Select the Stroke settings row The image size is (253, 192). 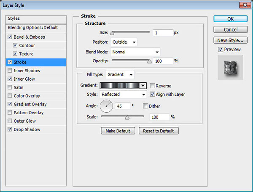pyautogui.click(x=36, y=62)
